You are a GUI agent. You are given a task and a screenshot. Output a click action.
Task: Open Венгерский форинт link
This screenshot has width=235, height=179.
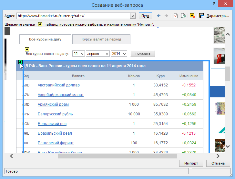(56, 143)
